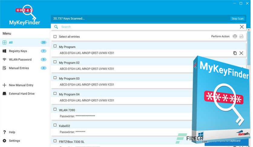
Task: Click the Registry Keys count badge 7
Action: [43, 51]
